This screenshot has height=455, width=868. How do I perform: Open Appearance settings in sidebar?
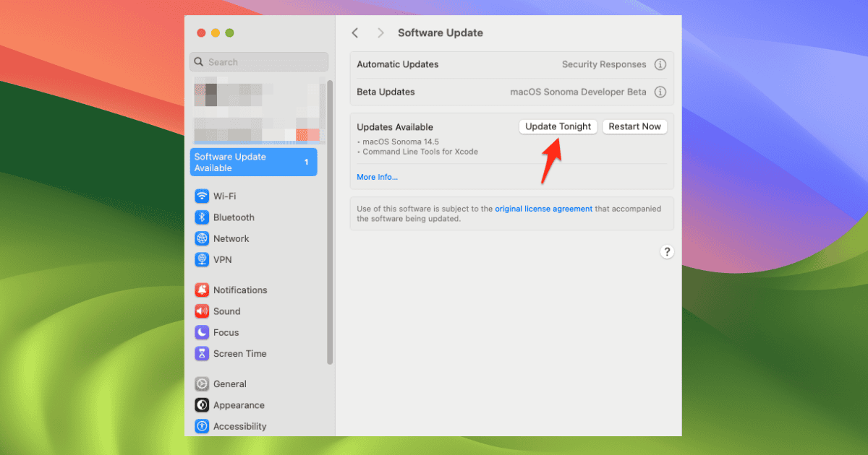pyautogui.click(x=229, y=405)
